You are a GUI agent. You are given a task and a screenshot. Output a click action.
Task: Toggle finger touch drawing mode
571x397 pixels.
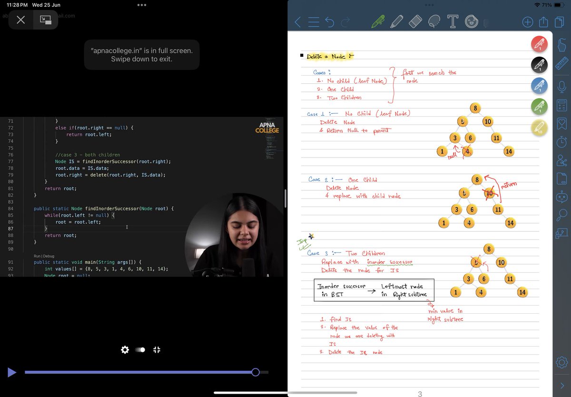click(x=561, y=44)
